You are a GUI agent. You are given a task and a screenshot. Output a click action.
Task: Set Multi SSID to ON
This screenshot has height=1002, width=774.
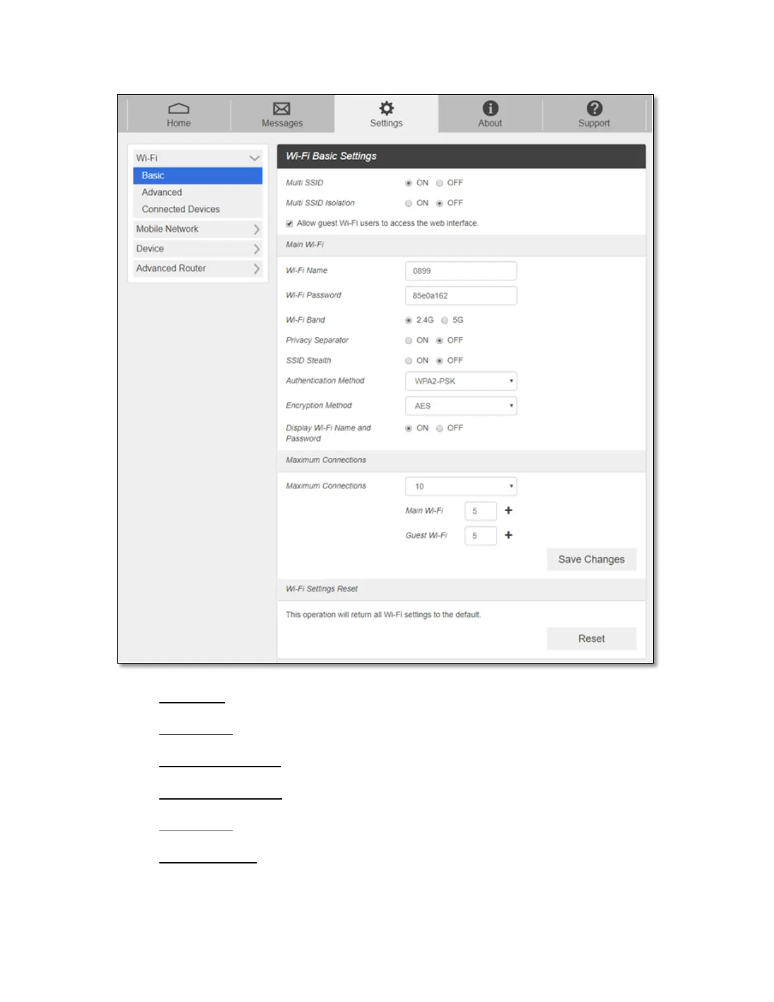[408, 183]
